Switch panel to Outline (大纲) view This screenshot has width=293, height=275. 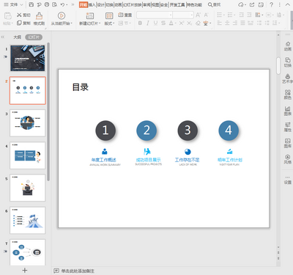click(17, 37)
